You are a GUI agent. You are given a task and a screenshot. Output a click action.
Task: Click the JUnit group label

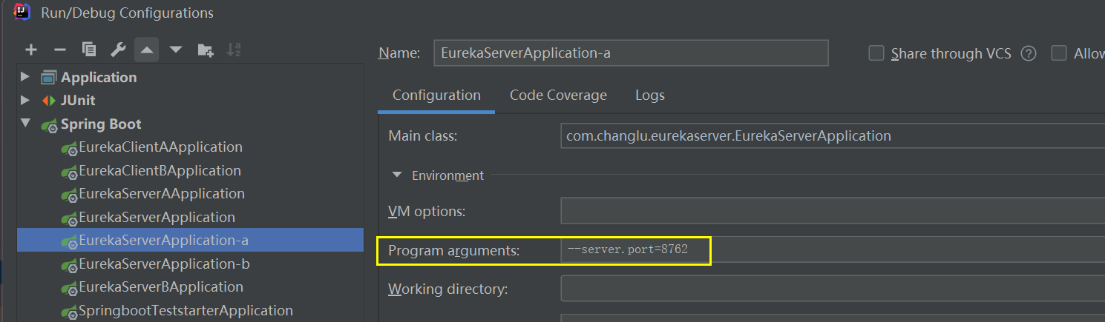pyautogui.click(x=78, y=100)
